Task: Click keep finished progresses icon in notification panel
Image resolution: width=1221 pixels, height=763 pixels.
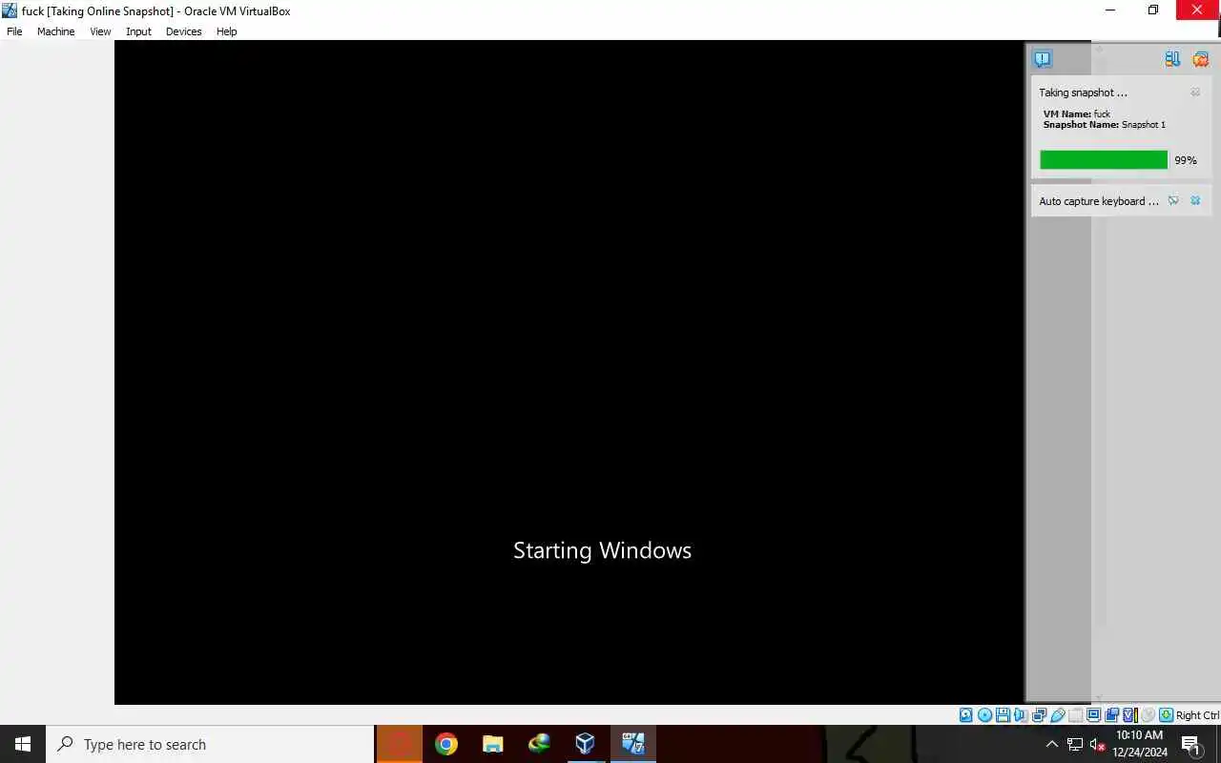Action: (1172, 59)
